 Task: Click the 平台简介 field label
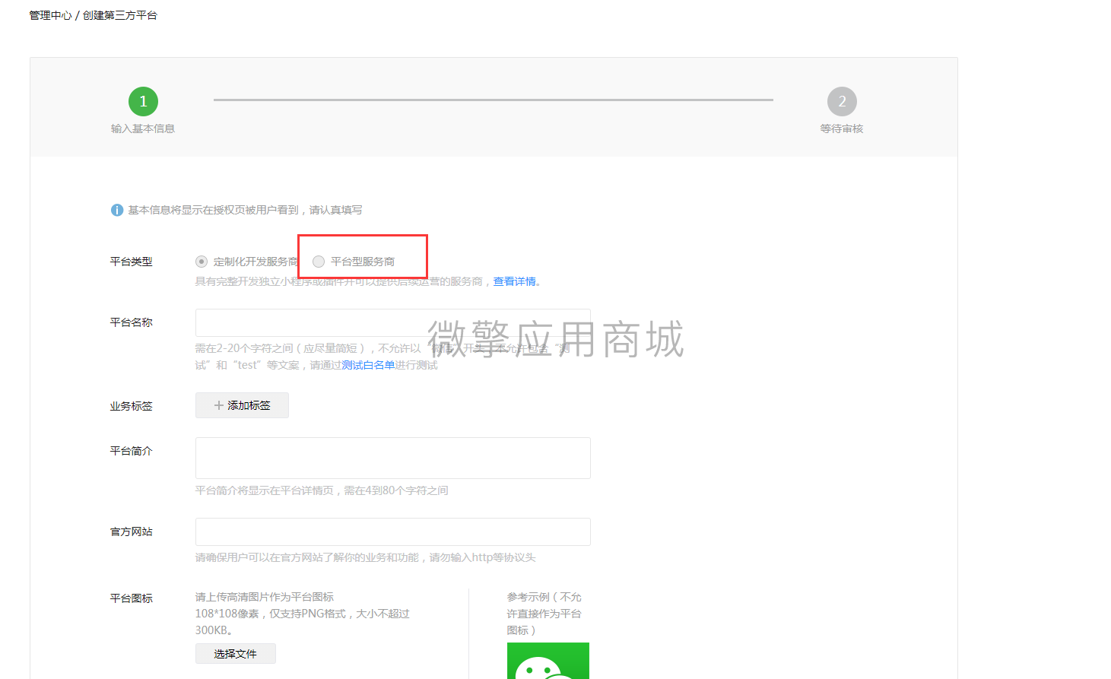pyautogui.click(x=131, y=451)
